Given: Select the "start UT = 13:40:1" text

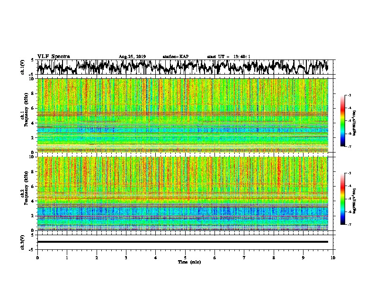Looking at the screenshot, I should 229,57.
